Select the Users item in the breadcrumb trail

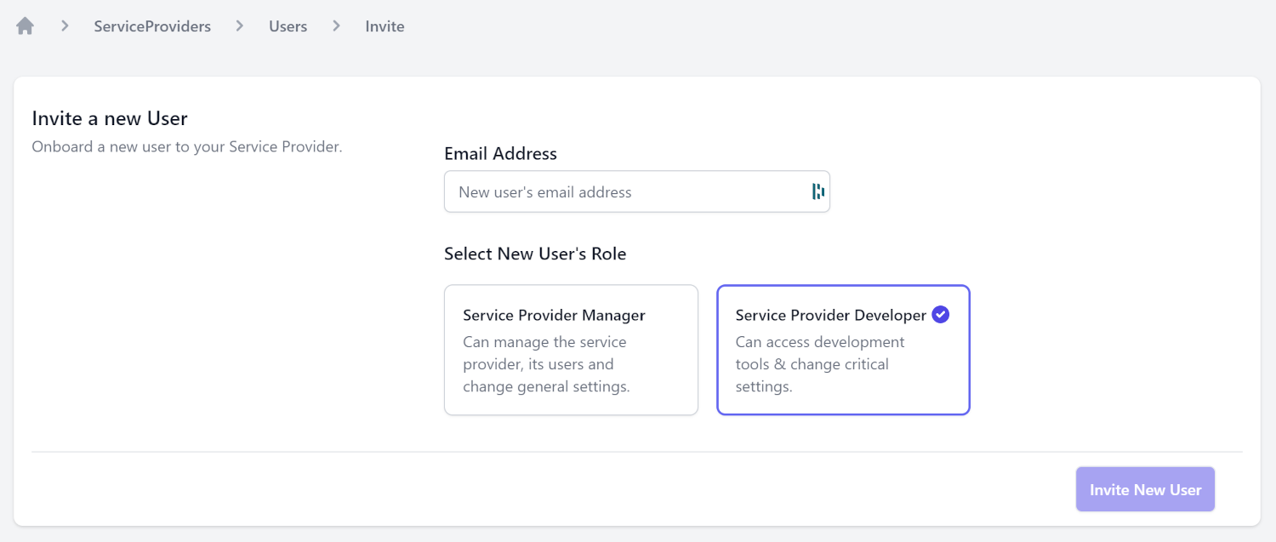point(287,26)
